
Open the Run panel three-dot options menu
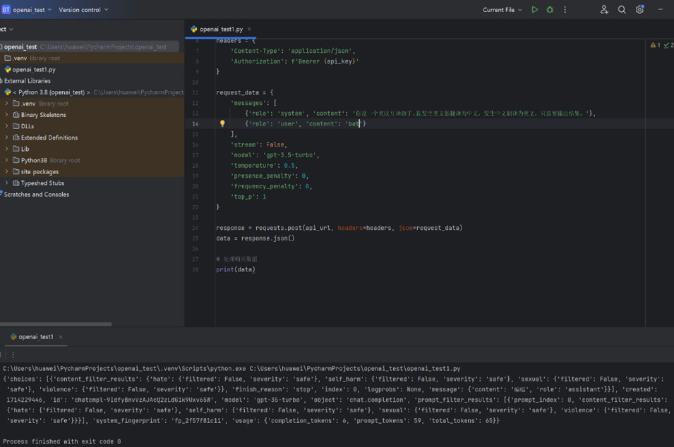[x=13, y=354]
